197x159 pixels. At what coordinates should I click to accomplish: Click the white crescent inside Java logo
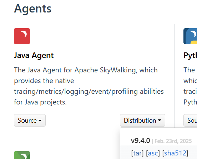tap(24, 34)
